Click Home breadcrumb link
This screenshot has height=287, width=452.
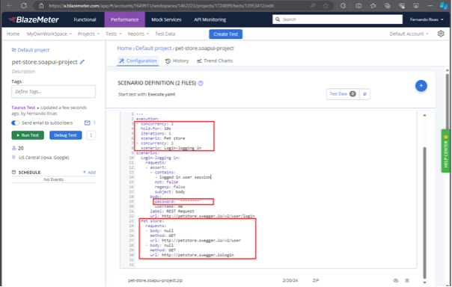(124, 49)
